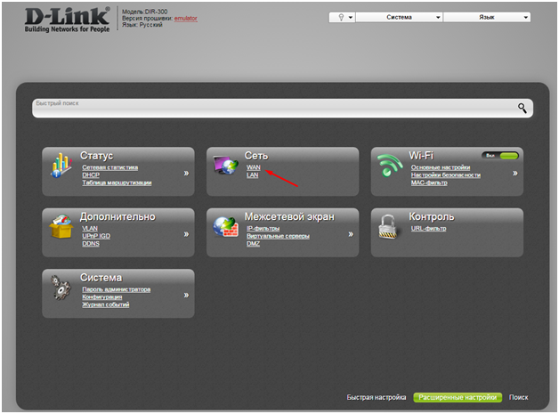Switch to Быстрая настройка mode

[x=377, y=397]
